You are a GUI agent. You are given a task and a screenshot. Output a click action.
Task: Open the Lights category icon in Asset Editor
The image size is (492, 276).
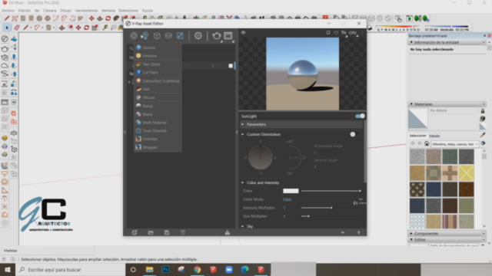(145, 36)
